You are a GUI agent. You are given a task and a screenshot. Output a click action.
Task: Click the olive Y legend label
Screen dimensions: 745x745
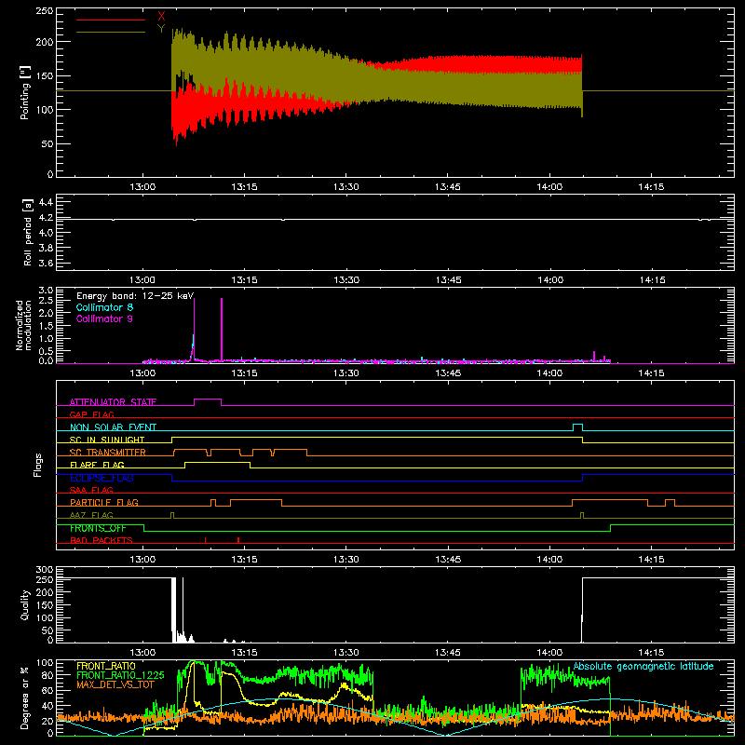161,29
